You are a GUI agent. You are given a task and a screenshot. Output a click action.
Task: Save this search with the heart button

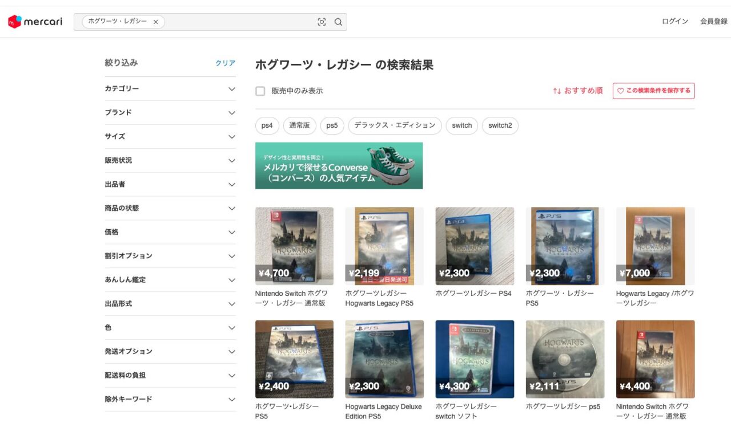pos(653,91)
